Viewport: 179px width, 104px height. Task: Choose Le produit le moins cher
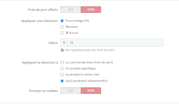(62, 74)
